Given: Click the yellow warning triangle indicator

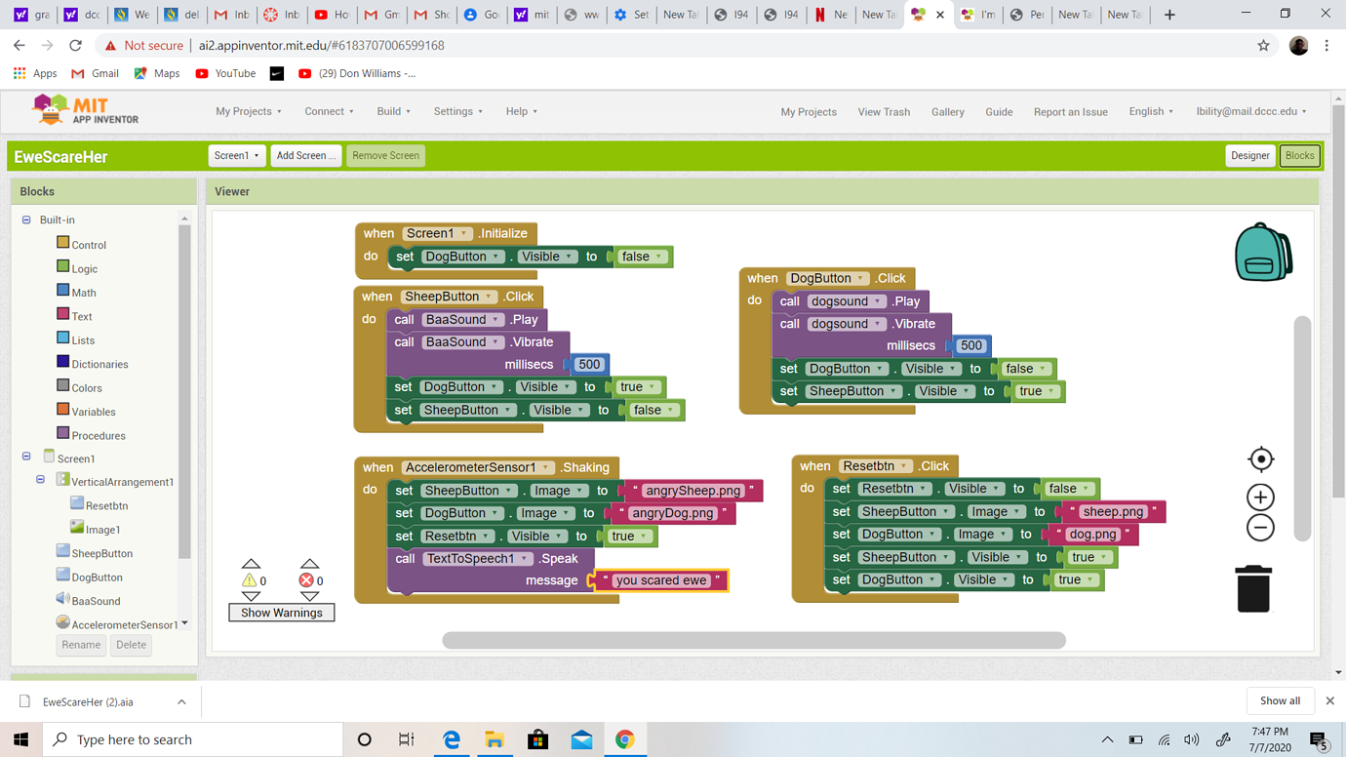Looking at the screenshot, I should (x=250, y=580).
